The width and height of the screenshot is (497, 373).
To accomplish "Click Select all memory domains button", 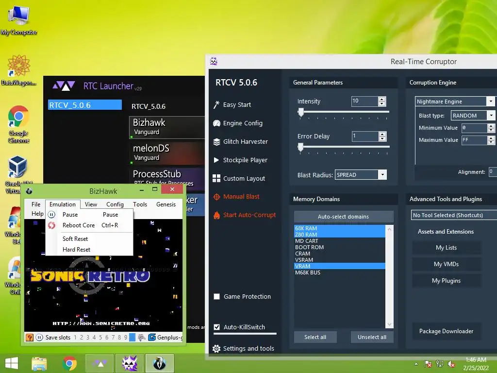I will (315, 337).
